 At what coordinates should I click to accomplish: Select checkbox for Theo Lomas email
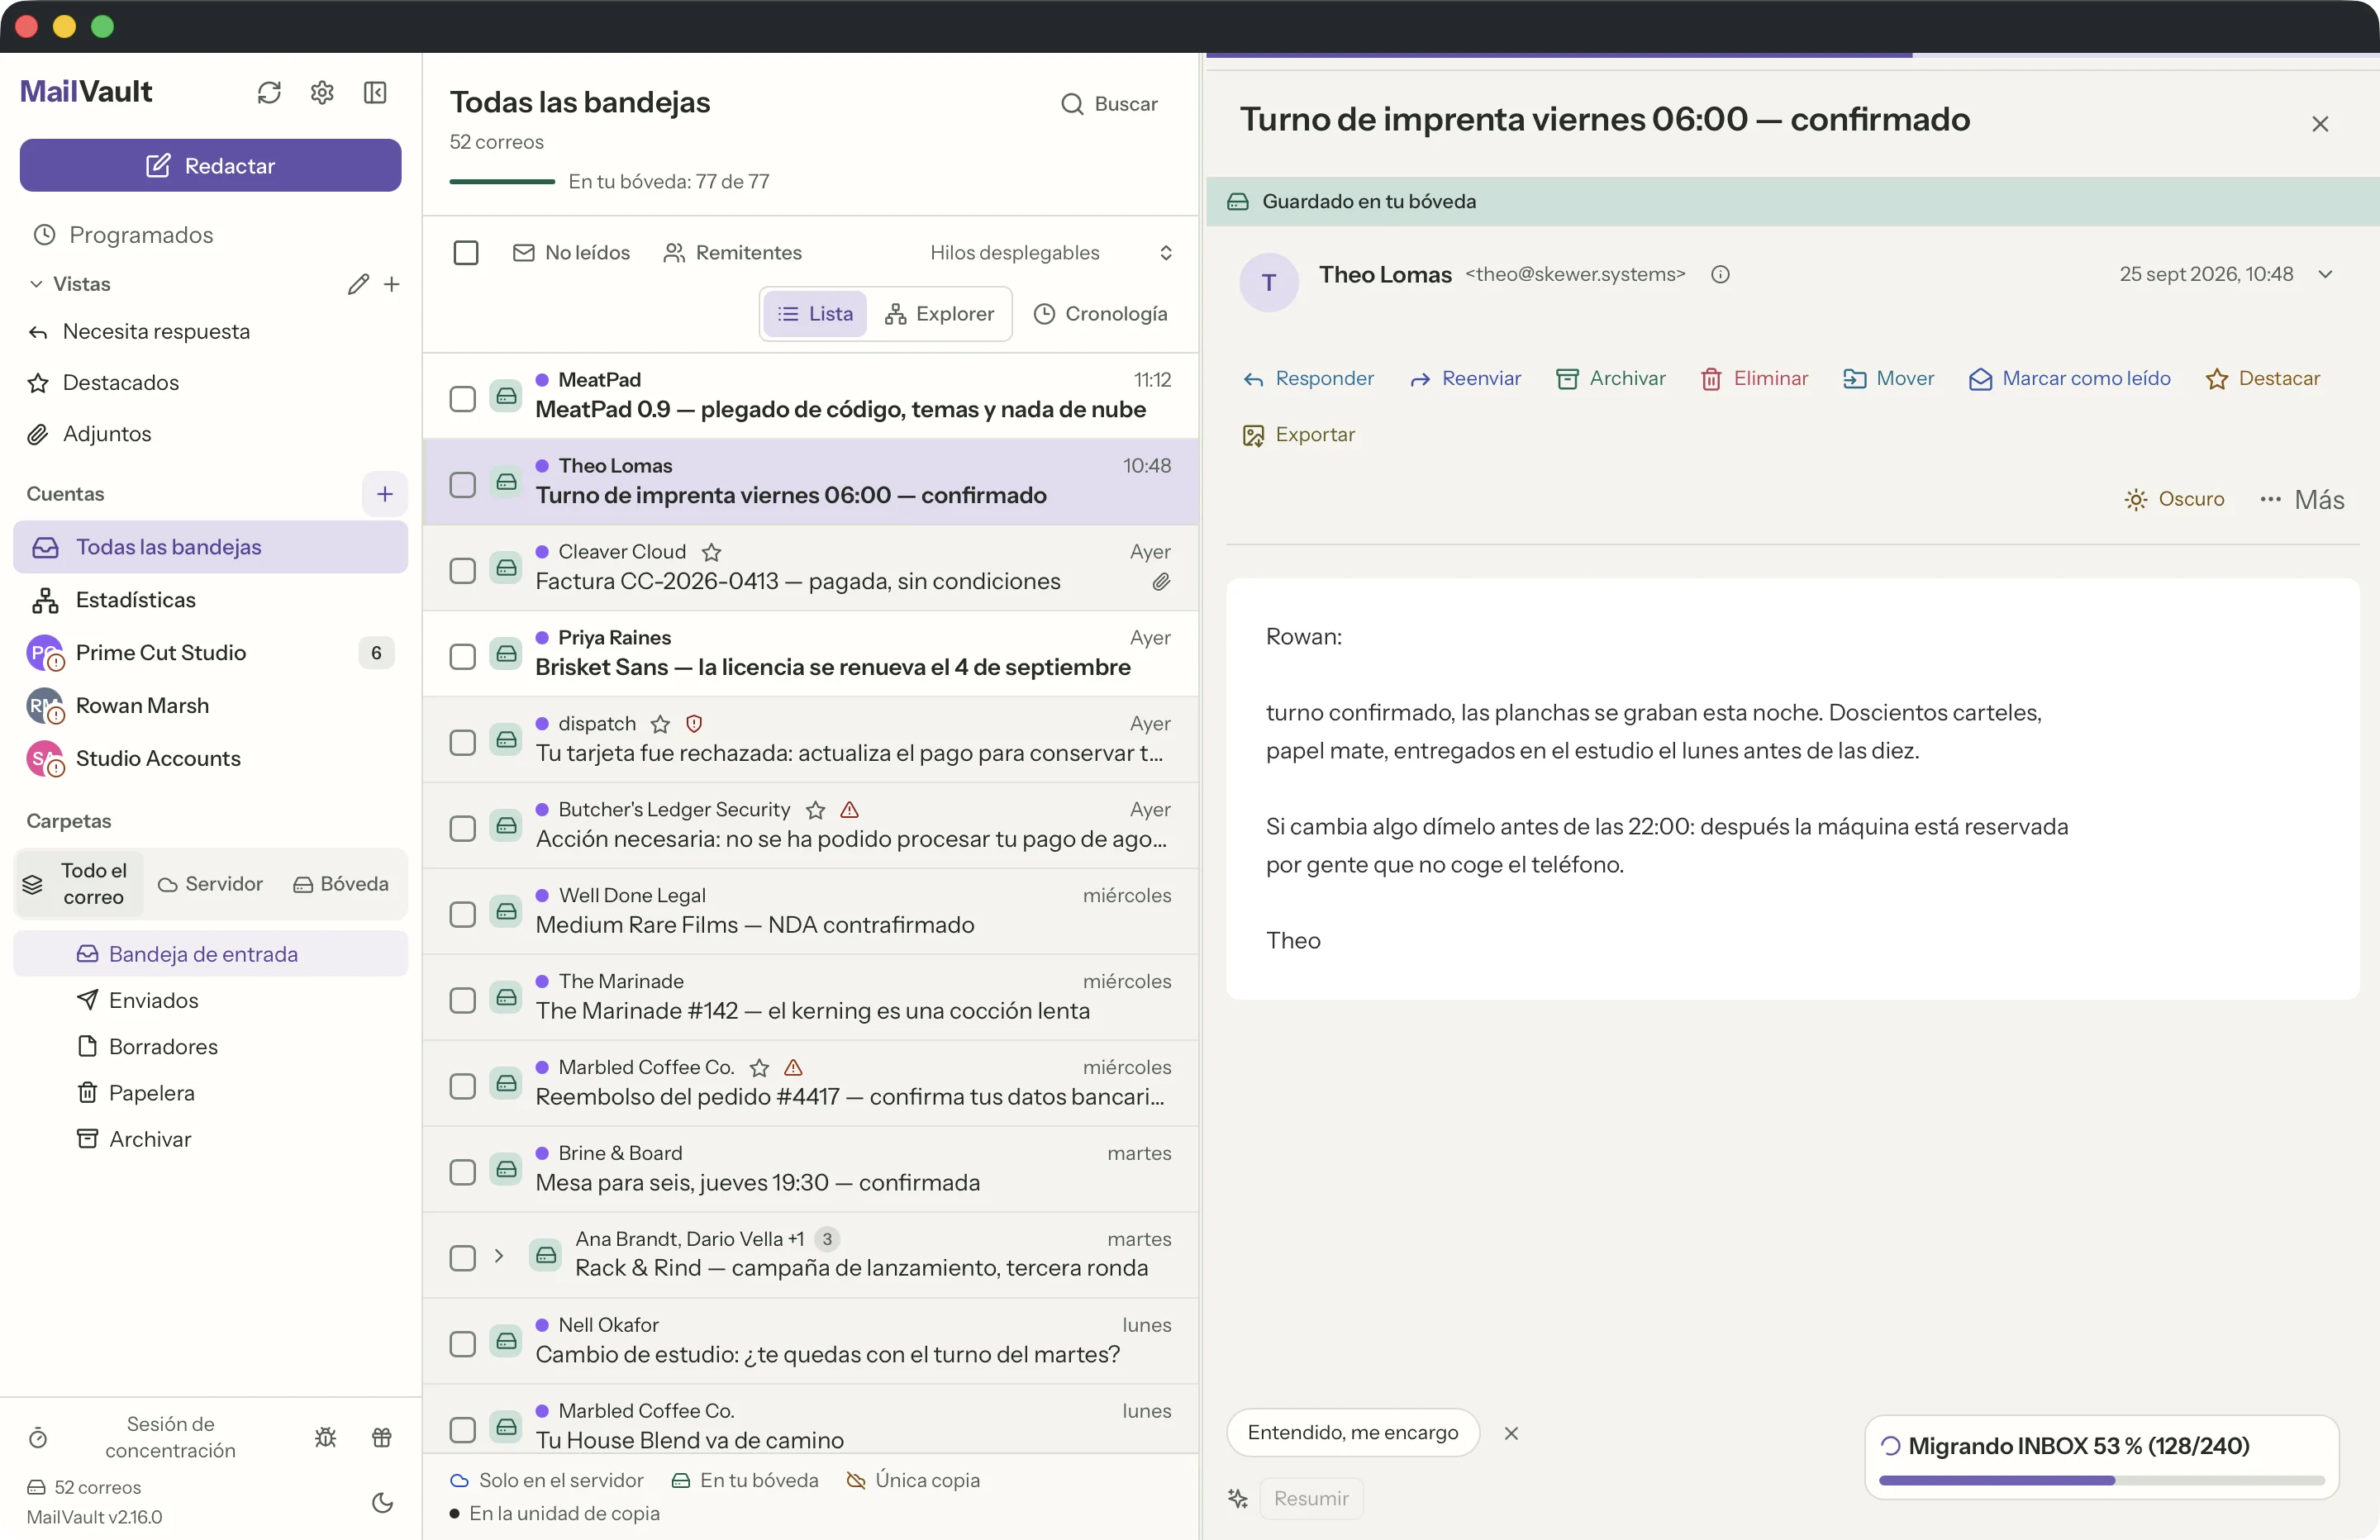point(462,485)
